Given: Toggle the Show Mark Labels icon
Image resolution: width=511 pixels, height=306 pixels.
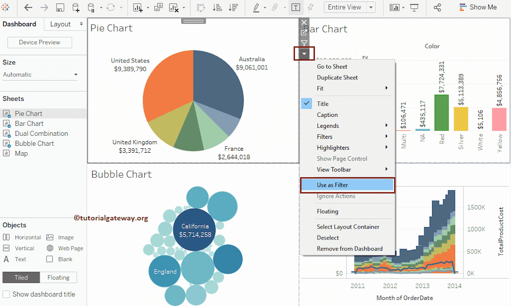Looking at the screenshot, I should click(296, 7).
